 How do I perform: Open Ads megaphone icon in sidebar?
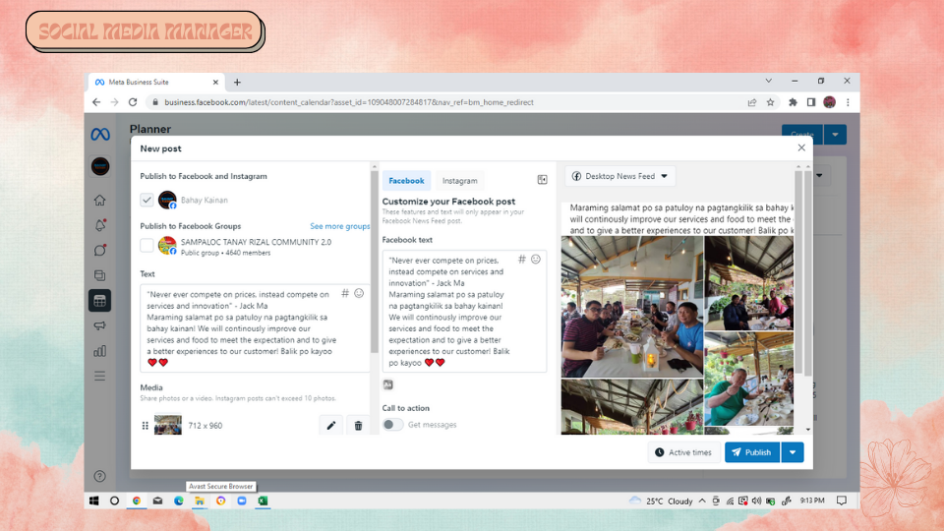[x=100, y=325]
